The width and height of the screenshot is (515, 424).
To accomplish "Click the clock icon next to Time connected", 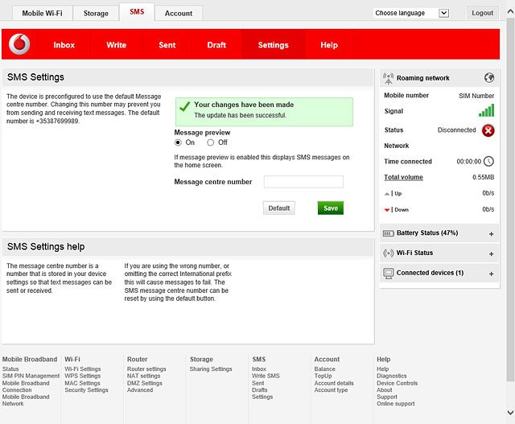I will coord(488,161).
